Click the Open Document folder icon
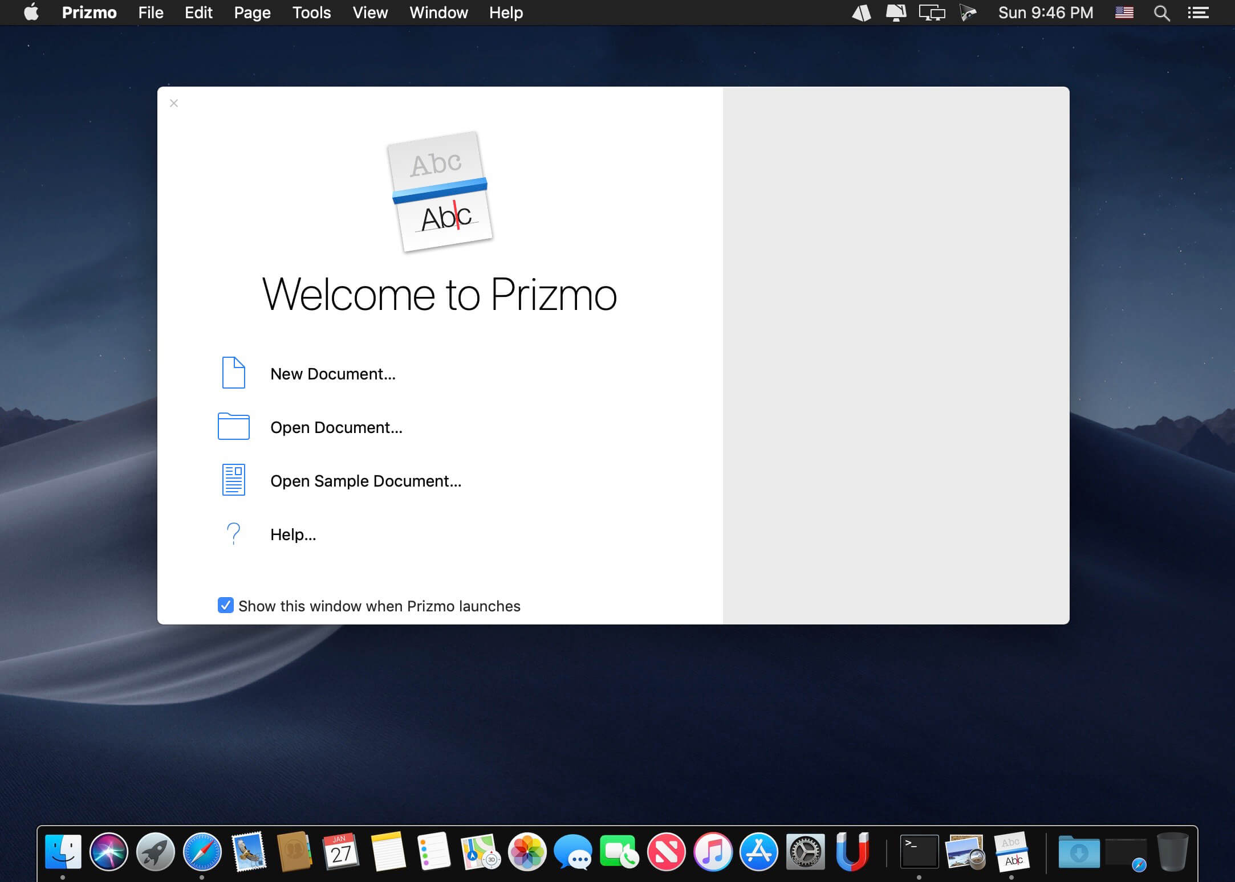The height and width of the screenshot is (882, 1235). (233, 426)
